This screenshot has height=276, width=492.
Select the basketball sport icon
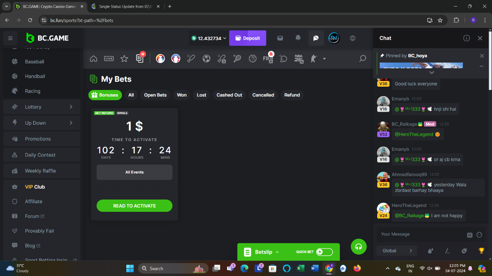pos(253,58)
